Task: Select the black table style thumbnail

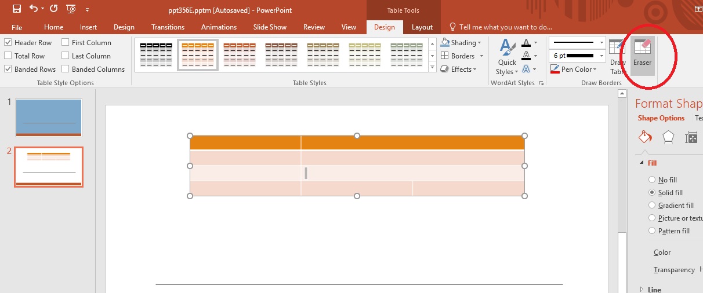Action: pos(156,54)
